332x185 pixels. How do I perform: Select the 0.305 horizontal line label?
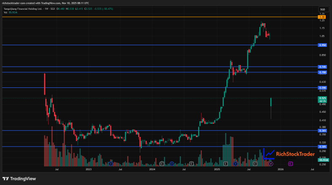(x=322, y=147)
